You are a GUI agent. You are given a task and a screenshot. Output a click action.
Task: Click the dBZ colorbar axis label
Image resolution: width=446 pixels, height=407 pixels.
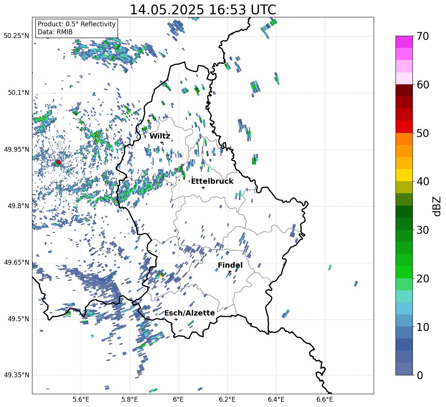point(437,206)
